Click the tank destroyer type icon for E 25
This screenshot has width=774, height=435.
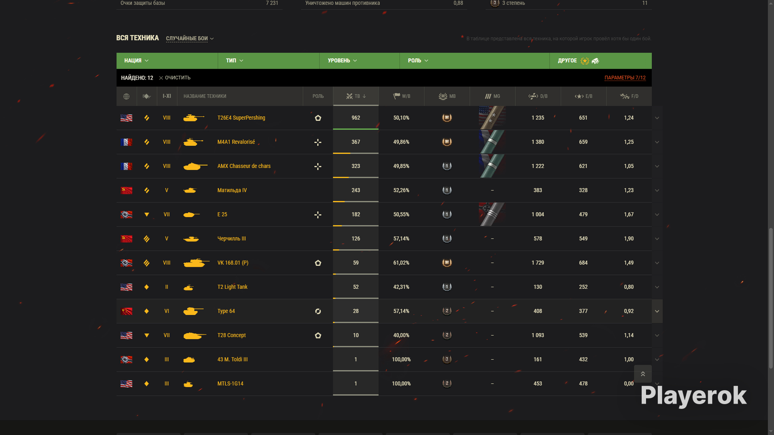147,214
